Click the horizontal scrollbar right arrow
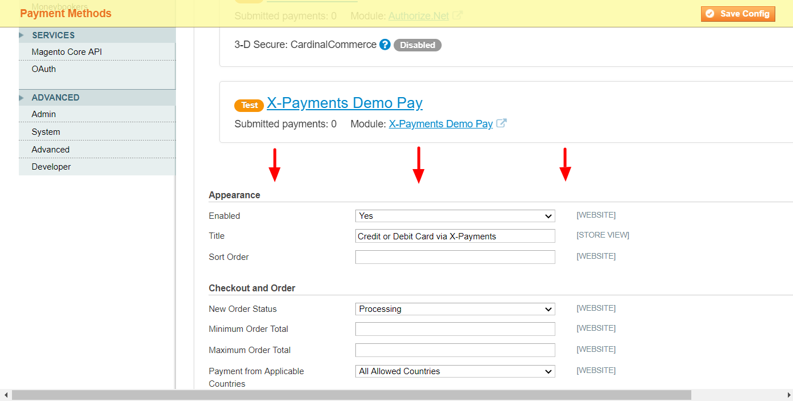 click(788, 395)
